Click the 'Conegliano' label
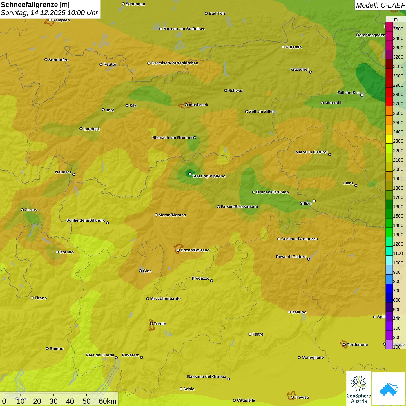 313,357
